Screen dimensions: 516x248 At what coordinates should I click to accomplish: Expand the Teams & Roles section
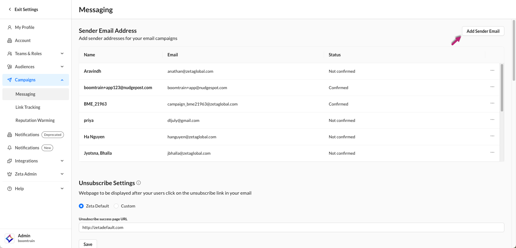click(x=62, y=54)
